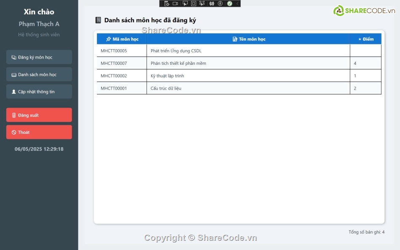Viewport: 400px width, 250px height.
Task: Select the score 2 for Cấu trúc dữ liệu
Action: click(x=366, y=88)
